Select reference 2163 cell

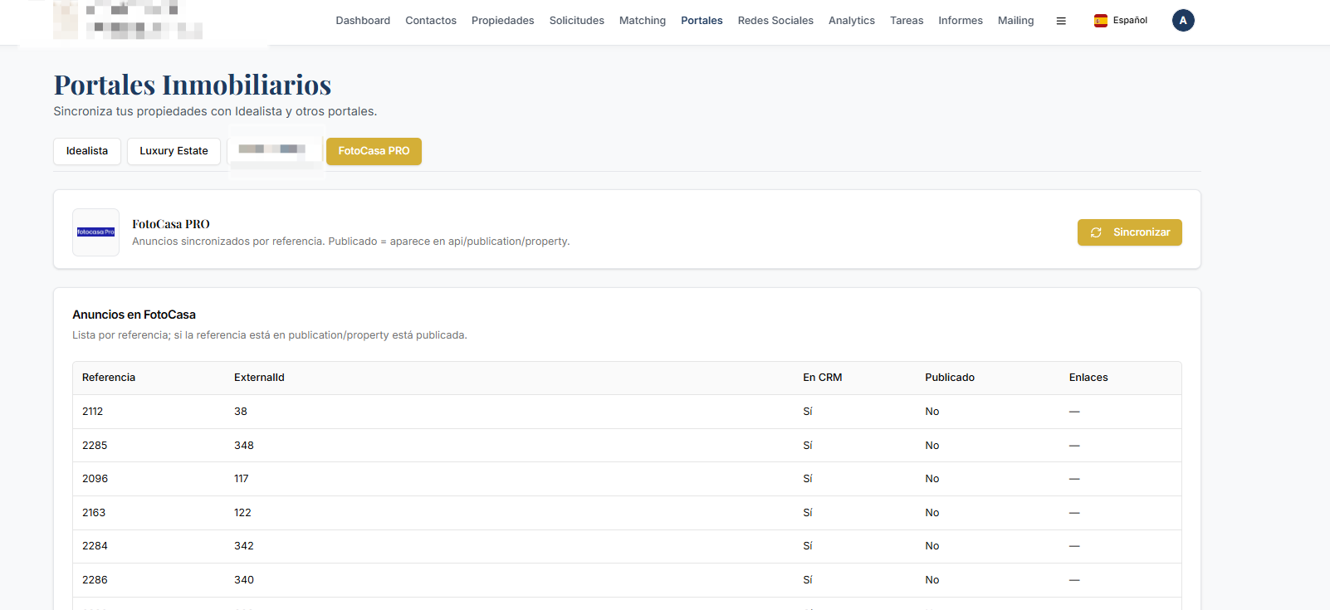coord(94,513)
